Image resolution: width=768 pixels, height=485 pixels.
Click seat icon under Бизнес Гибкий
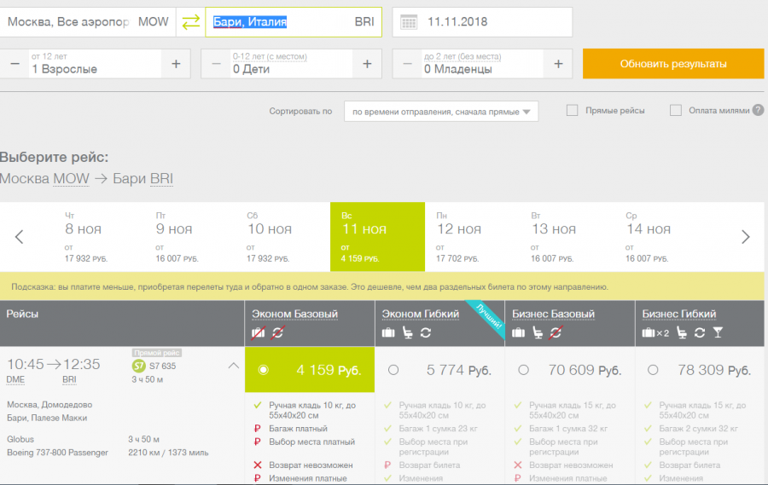(681, 332)
